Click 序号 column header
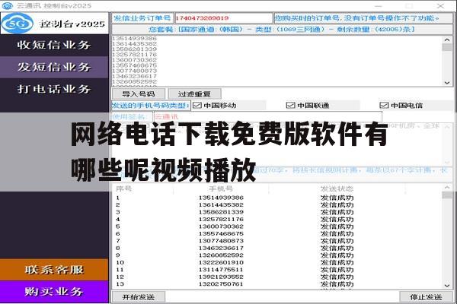Viewport: 457px width, 304px height. 124,188
